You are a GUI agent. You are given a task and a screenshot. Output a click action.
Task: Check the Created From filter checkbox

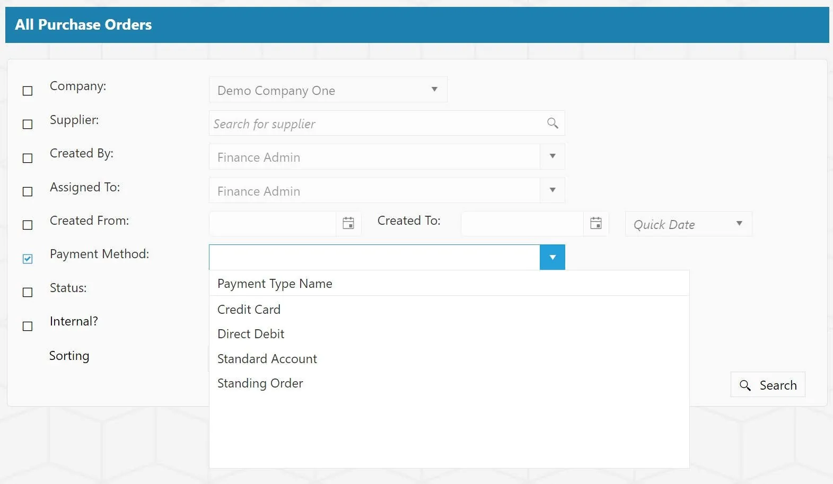point(28,225)
